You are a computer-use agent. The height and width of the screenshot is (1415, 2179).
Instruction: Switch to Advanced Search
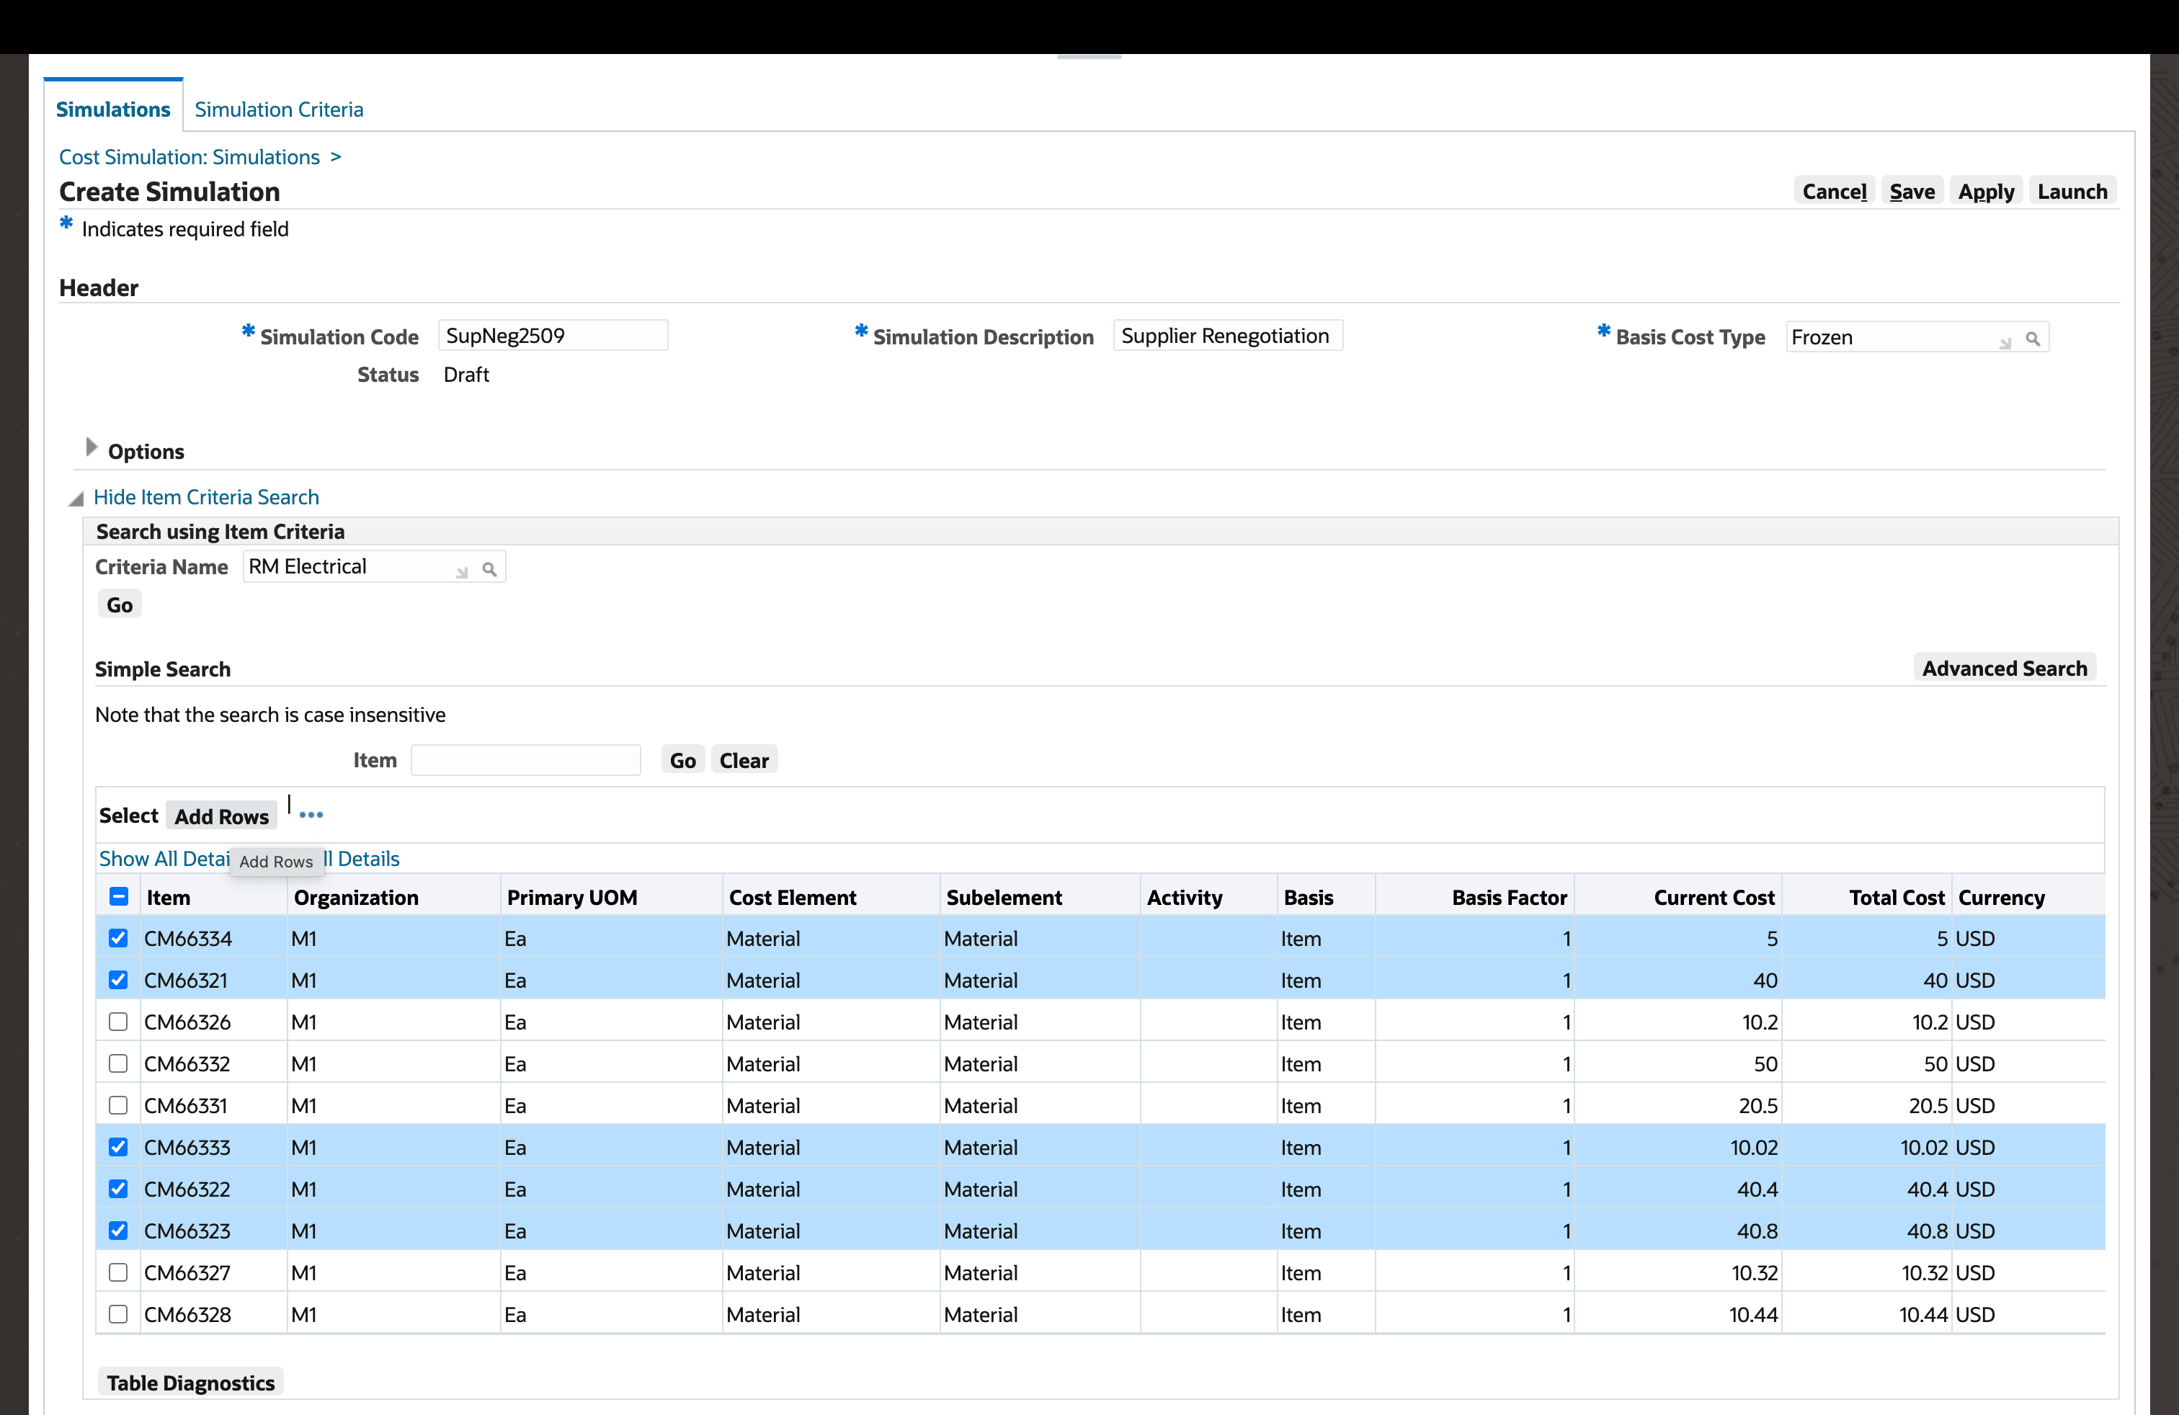pos(2004,668)
